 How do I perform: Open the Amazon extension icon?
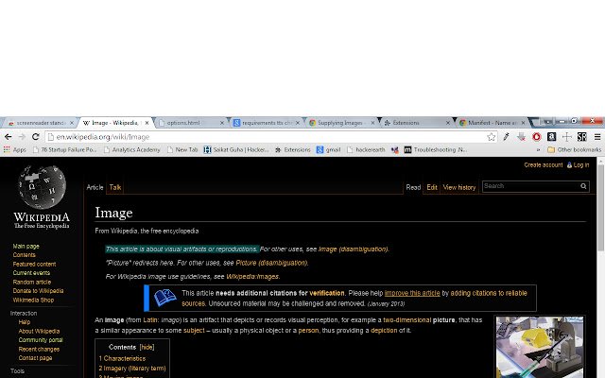pos(552,137)
